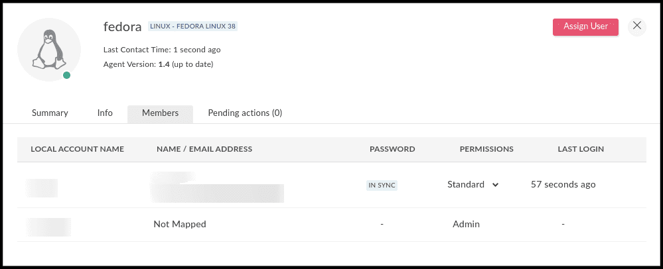
Task: Click the Password column header
Action: tap(392, 149)
